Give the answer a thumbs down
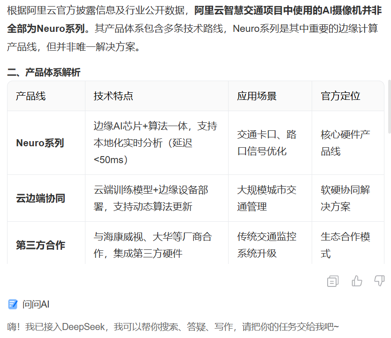391x338 pixels. pyautogui.click(x=380, y=281)
